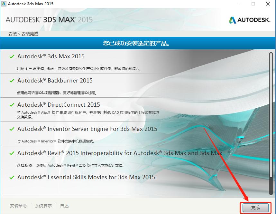Open the 自述 readme link
This screenshot has height=214, width=276.
coord(64,205)
